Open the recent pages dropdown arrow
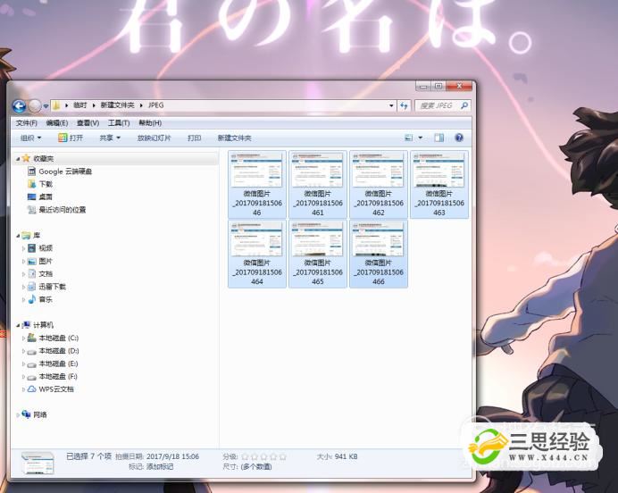Viewport: 618px width, 493px height. [46, 106]
